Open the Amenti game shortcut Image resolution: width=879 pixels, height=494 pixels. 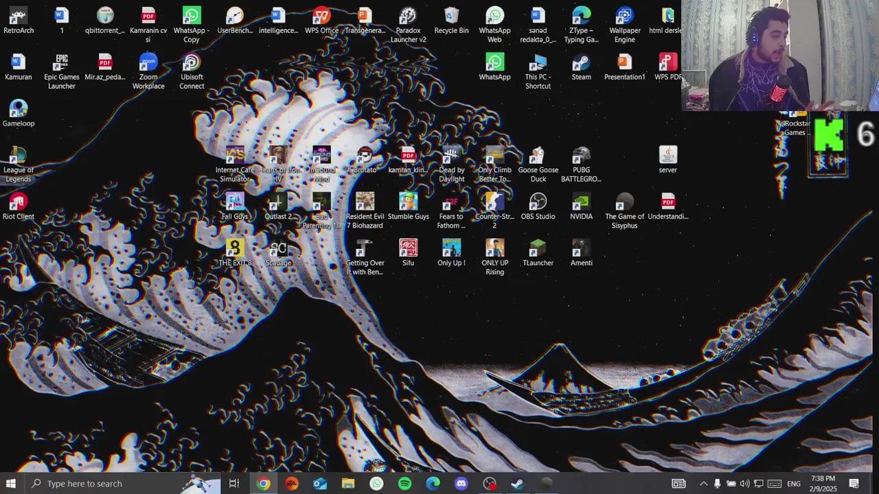point(581,253)
